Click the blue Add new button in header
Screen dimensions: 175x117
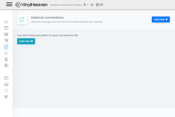point(161,19)
